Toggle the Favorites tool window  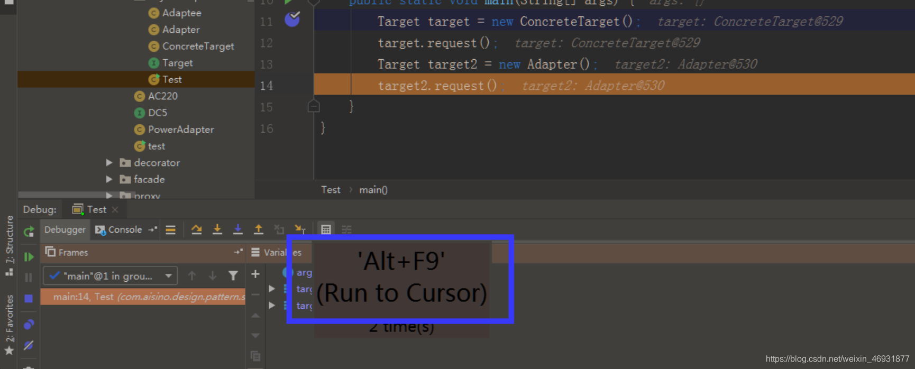tap(10, 325)
